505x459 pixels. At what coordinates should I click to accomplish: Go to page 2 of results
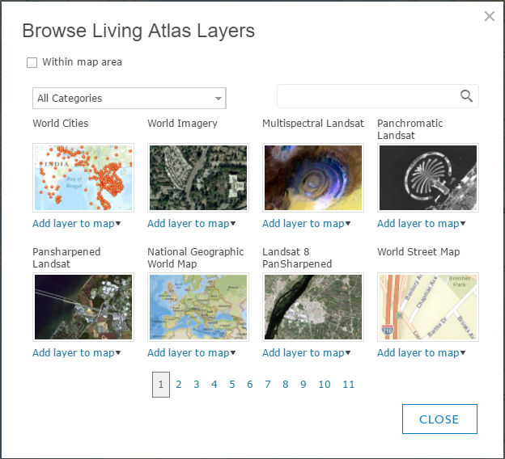[179, 385]
